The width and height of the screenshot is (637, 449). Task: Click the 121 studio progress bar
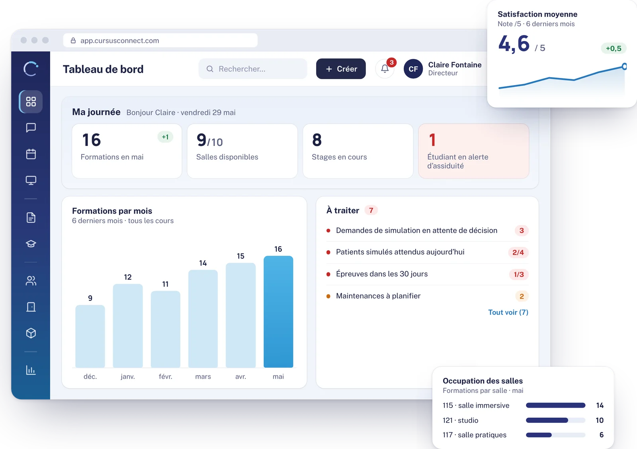click(x=555, y=420)
